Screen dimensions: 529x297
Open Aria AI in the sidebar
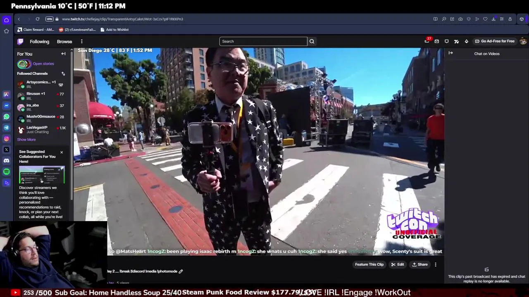[x=6, y=94]
